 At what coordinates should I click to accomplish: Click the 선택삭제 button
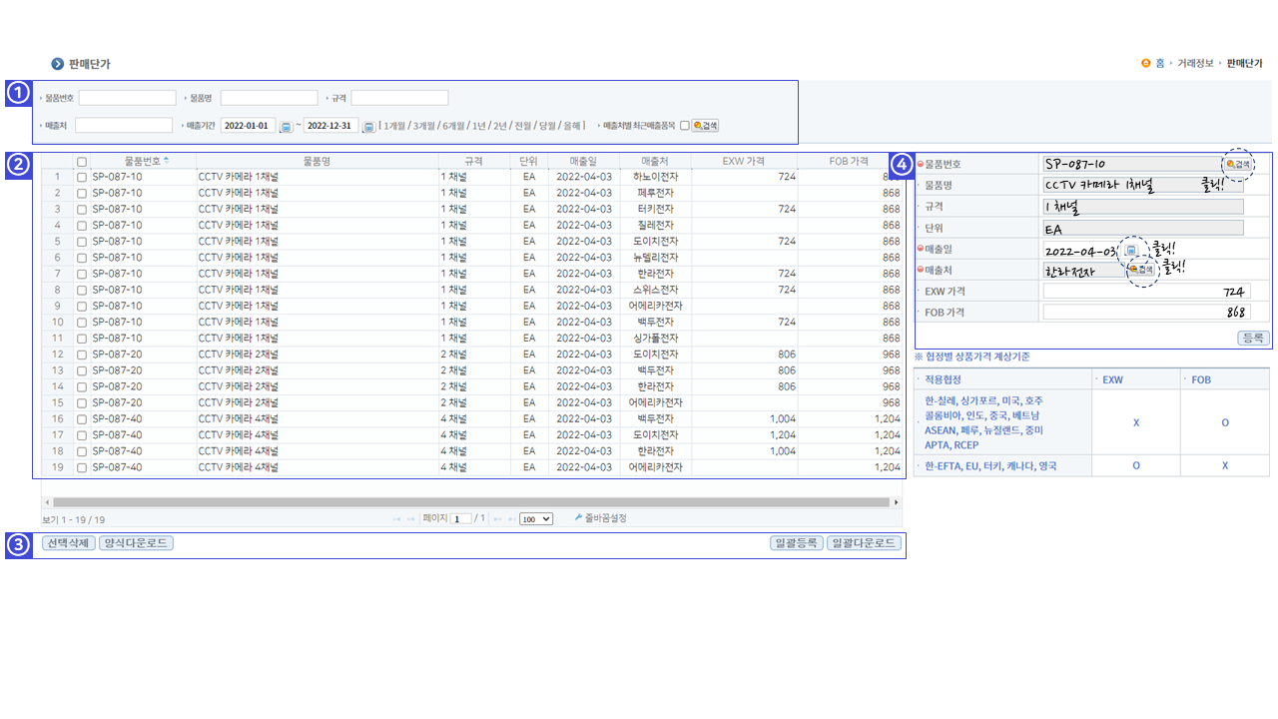pos(68,543)
